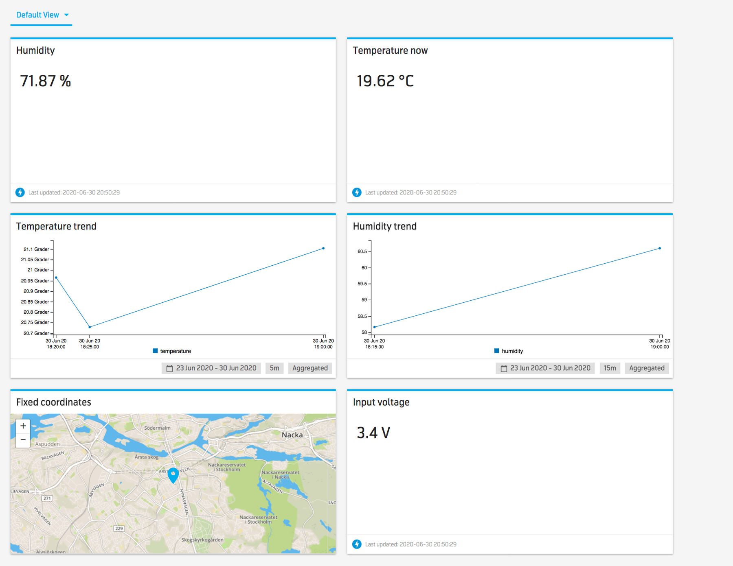Click the first humidity data point at 18:15
Image resolution: width=733 pixels, height=566 pixels.
point(375,327)
